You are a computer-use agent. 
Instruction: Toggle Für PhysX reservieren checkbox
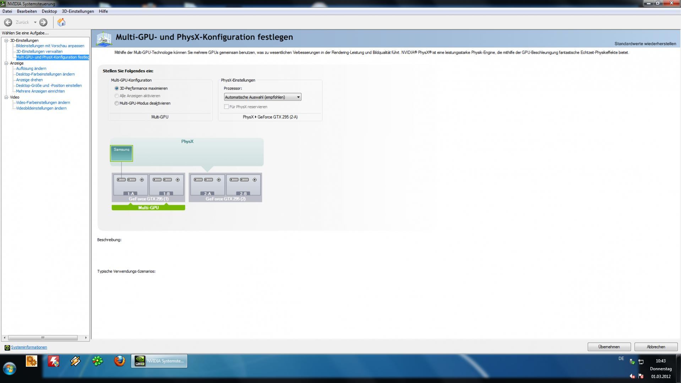226,106
